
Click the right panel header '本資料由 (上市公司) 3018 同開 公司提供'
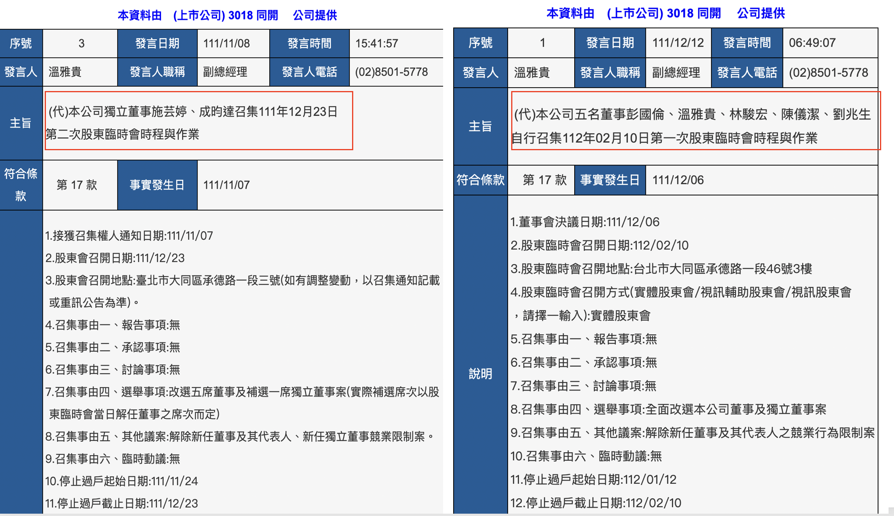coord(666,13)
